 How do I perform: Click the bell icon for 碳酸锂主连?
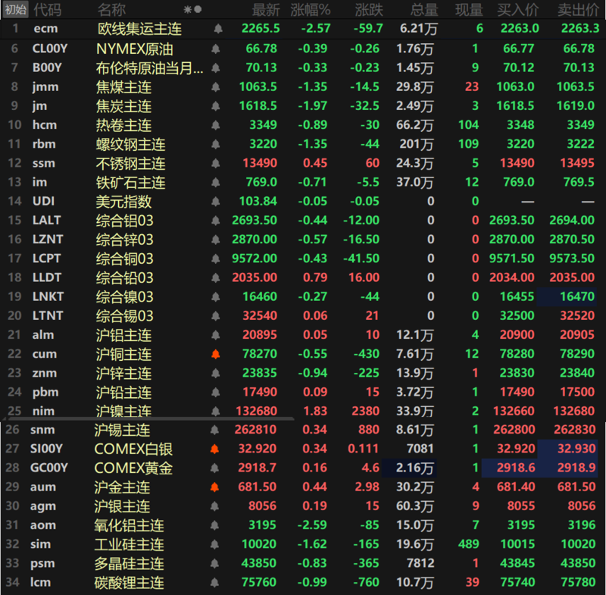(x=218, y=583)
